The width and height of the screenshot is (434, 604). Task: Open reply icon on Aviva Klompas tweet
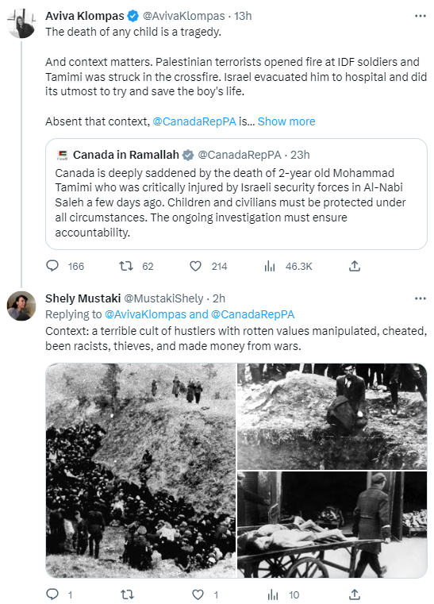pos(52,266)
